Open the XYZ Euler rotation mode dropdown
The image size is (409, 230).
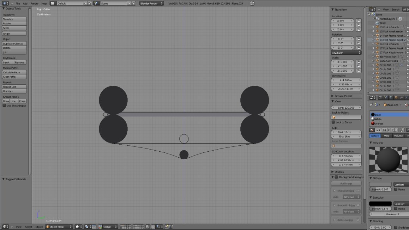[x=347, y=53]
